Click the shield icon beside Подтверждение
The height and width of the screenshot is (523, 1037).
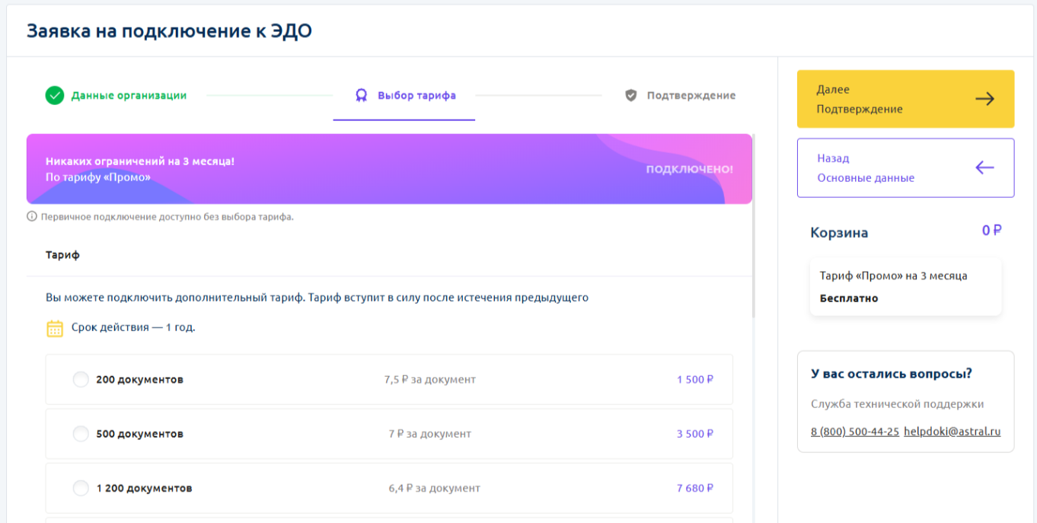[630, 95]
